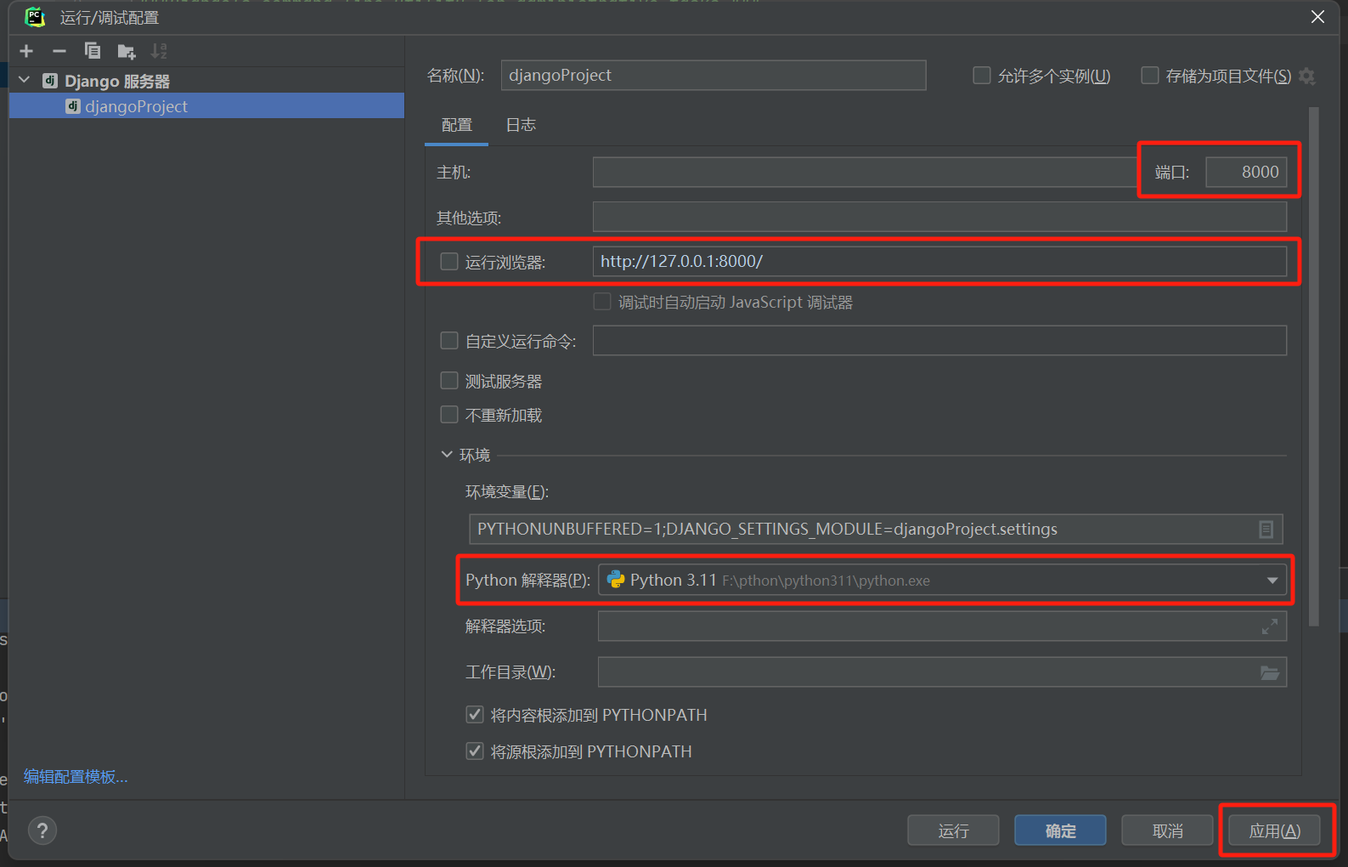The height and width of the screenshot is (867, 1348).
Task: Remove the selected configuration with minus icon
Action: click(x=59, y=52)
